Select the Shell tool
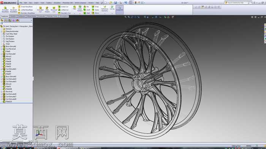 (87, 13)
